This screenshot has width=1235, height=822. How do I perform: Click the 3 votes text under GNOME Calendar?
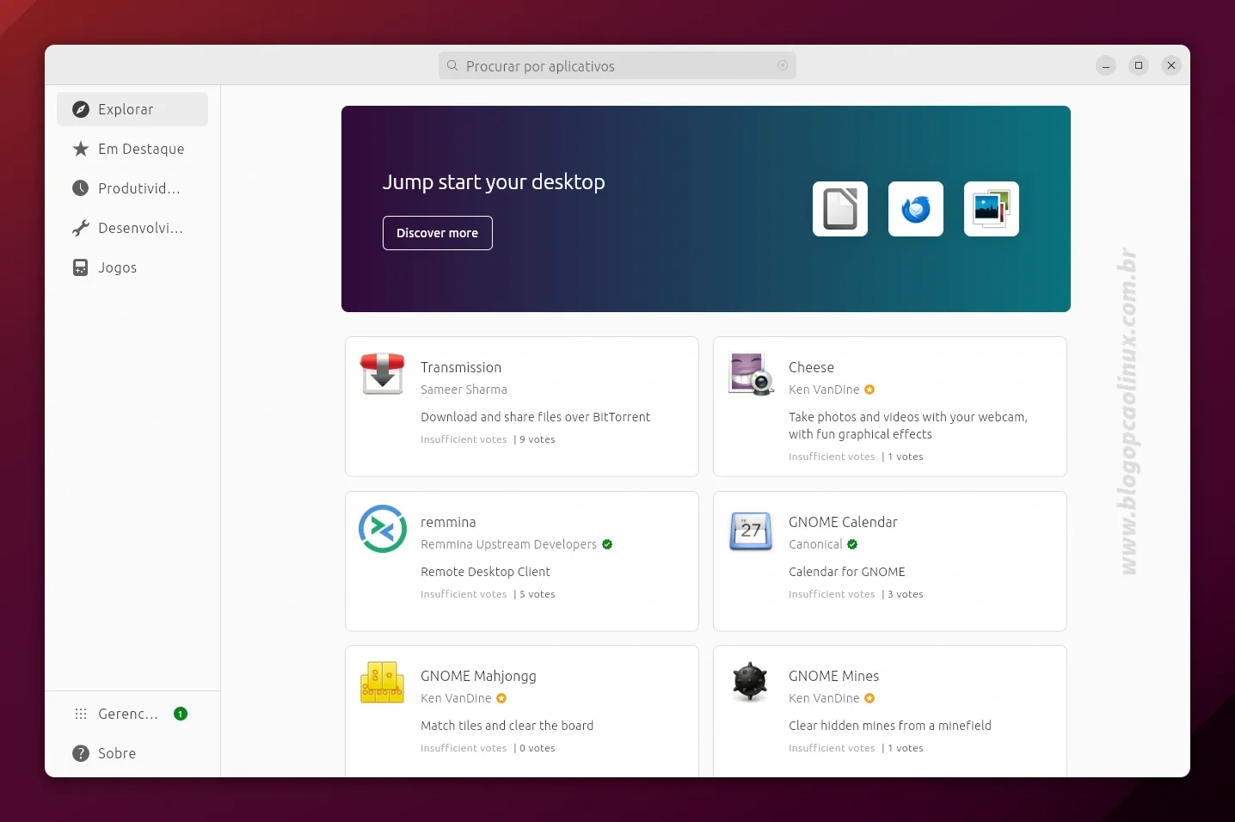906,594
